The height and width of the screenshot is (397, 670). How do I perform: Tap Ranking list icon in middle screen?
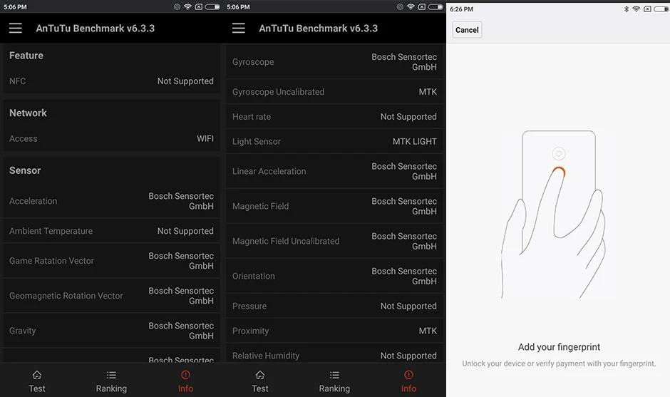point(334,375)
